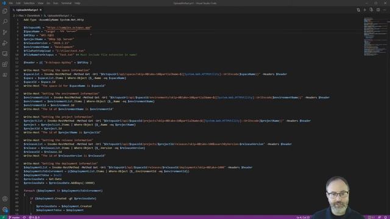Image resolution: width=390 pixels, height=219 pixels.
Task: Open the View menu
Action: pyautogui.click(x=41, y=3)
